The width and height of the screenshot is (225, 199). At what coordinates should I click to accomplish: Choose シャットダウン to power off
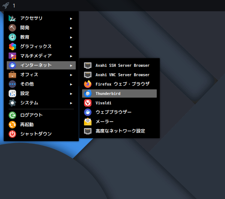(x=41, y=134)
